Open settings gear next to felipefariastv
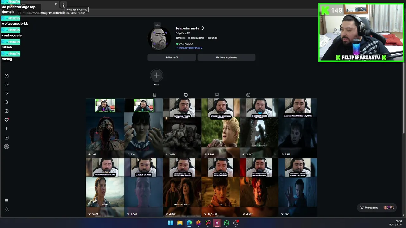Viewport: 406px width, 228px height. point(202,28)
